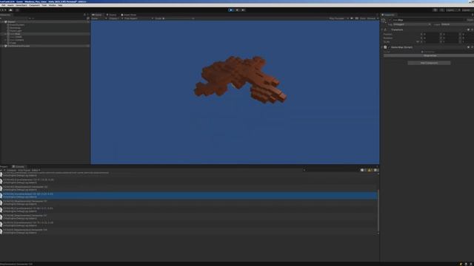The height and width of the screenshot is (266, 474).
Task: Click the Position X field in Transform
Action: (x=432, y=35)
